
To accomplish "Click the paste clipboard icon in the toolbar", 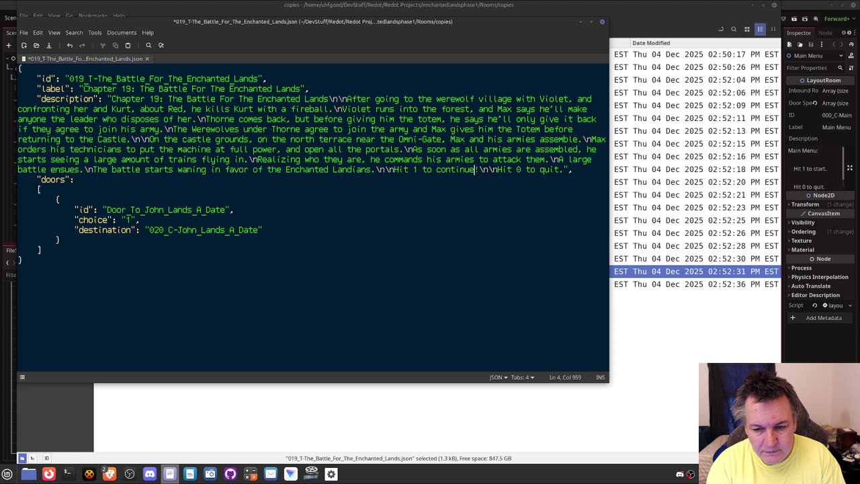I will point(128,45).
